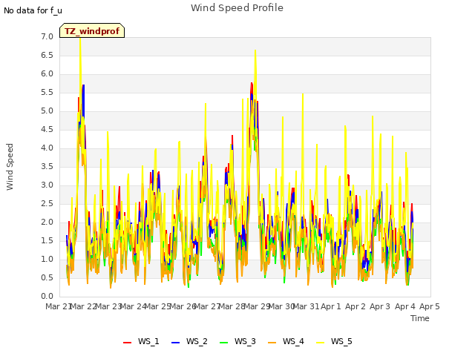Click the 'No data for f_u' message

click(33, 10)
